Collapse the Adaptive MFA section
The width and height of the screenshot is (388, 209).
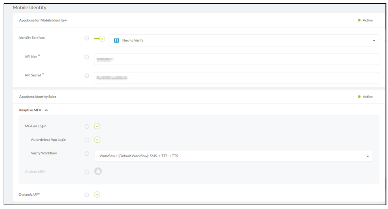[x=46, y=110]
